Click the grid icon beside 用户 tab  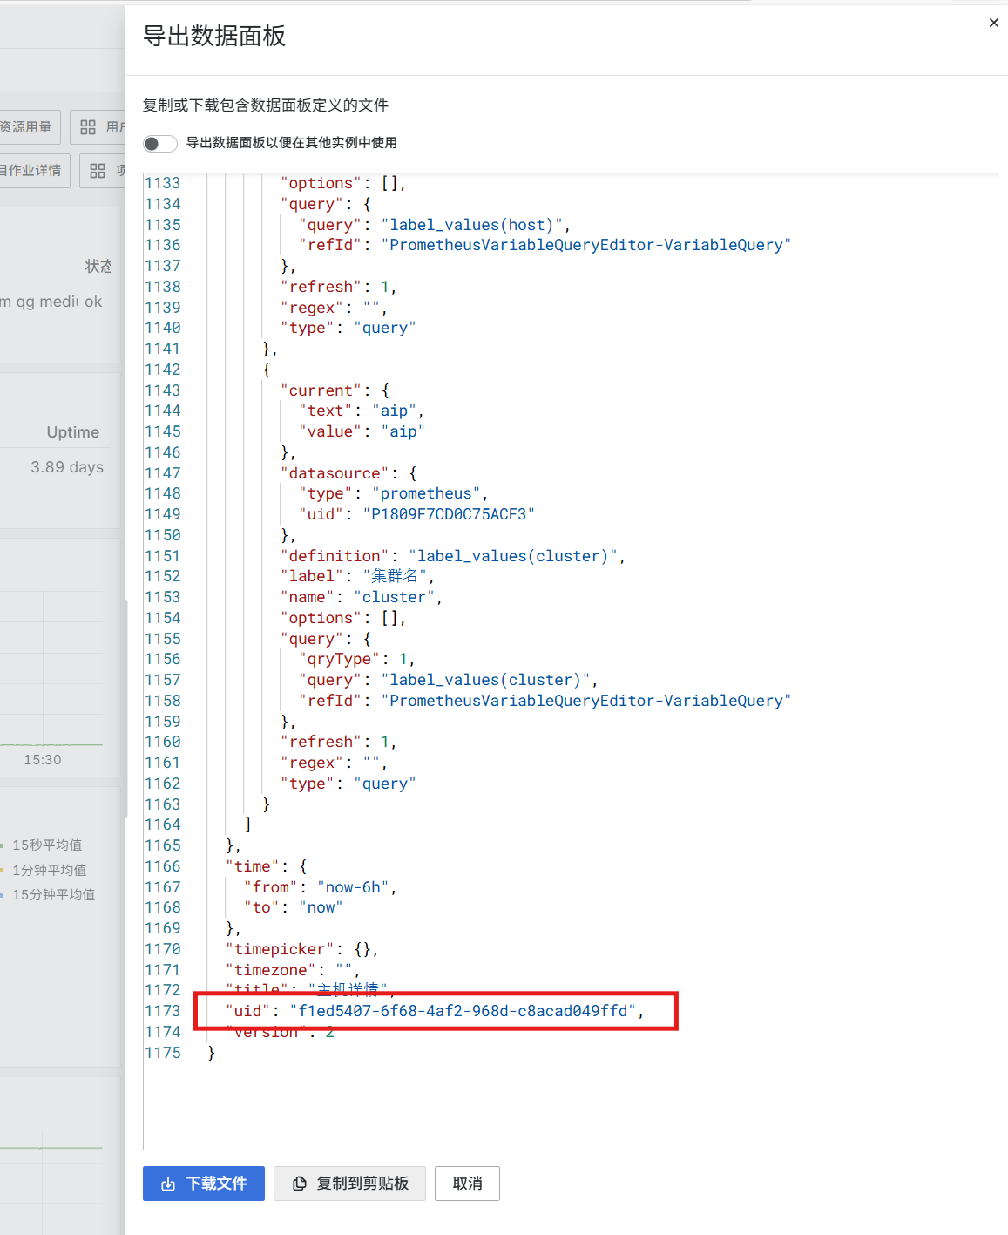click(88, 127)
